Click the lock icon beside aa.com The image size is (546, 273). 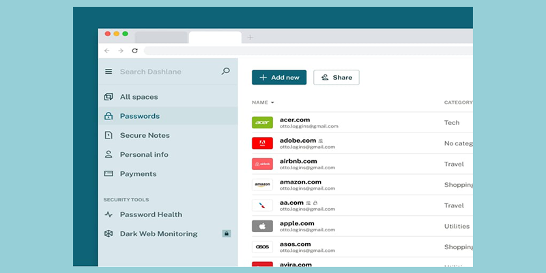coord(315,203)
